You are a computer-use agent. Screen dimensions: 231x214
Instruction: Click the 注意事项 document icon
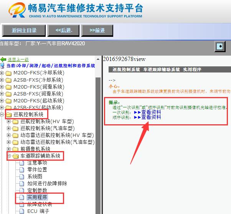22,163
